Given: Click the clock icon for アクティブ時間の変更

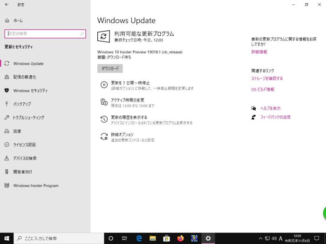Looking at the screenshot, I should point(104,102).
